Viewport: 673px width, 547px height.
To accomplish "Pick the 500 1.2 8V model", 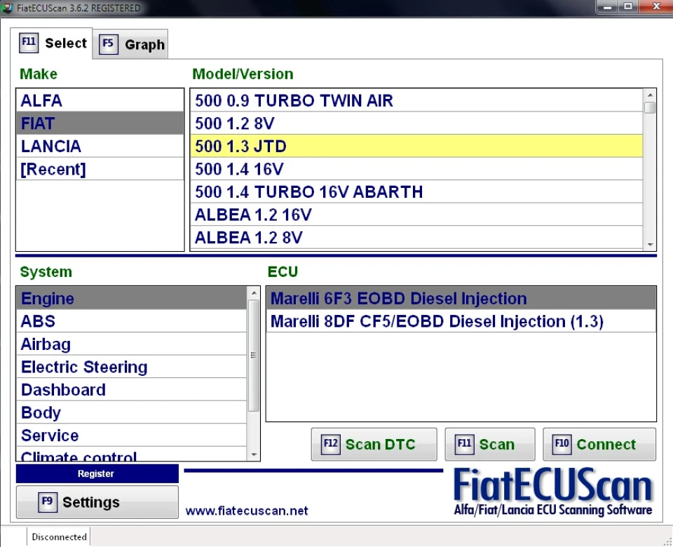I will pos(416,123).
